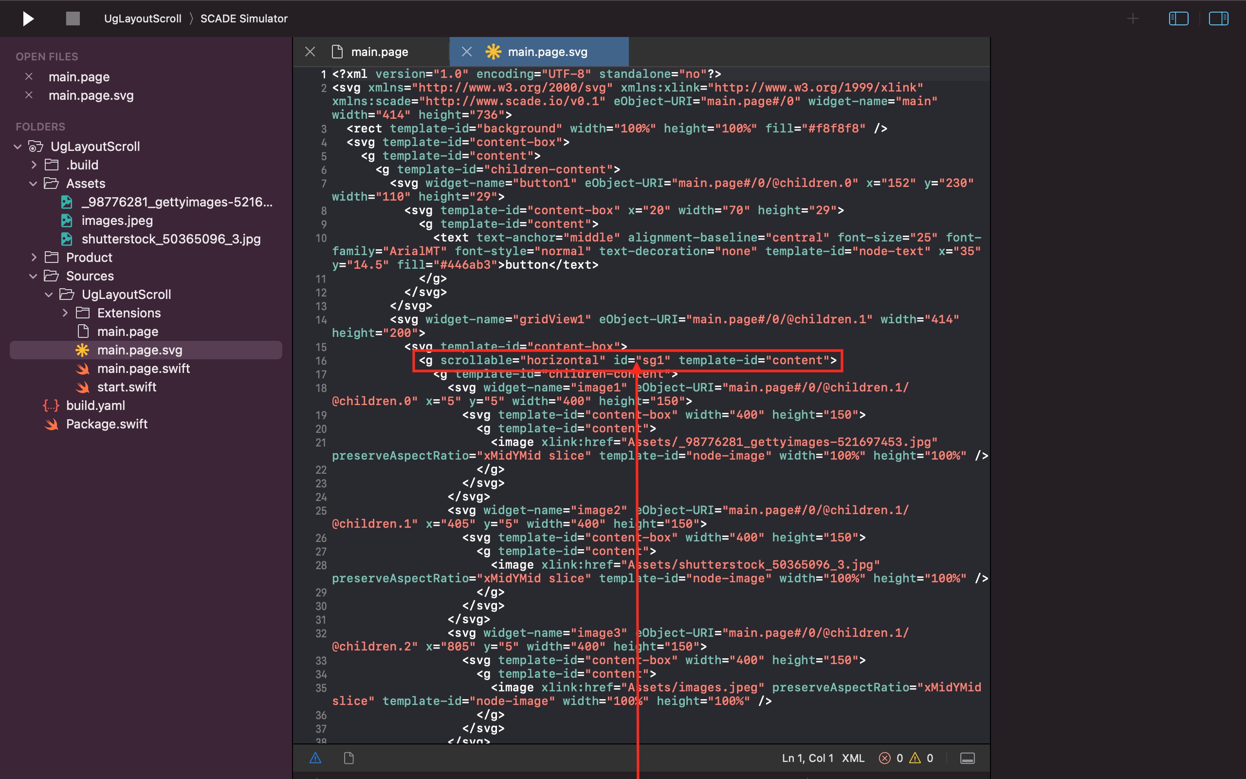Viewport: 1246px width, 779px height.
Task: Close the main.page editor tab
Action: click(x=310, y=52)
